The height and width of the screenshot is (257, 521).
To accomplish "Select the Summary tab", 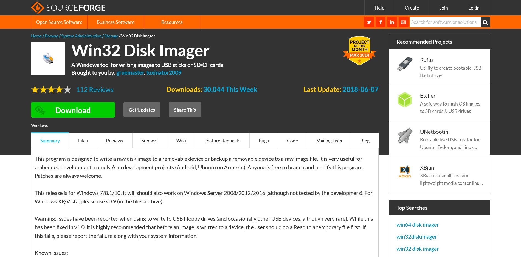I will coord(50,141).
